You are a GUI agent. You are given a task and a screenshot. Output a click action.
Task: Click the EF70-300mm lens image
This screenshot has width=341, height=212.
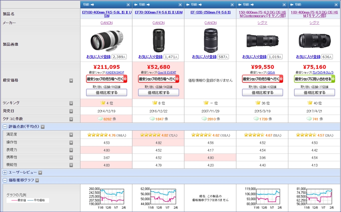coord(159,40)
